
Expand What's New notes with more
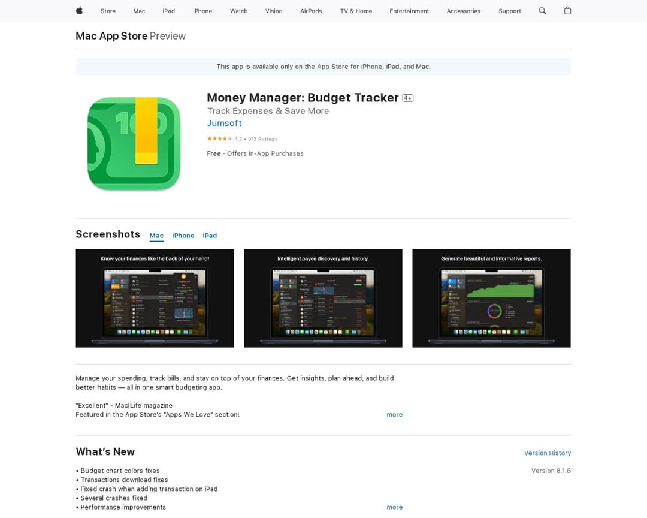pyautogui.click(x=394, y=507)
